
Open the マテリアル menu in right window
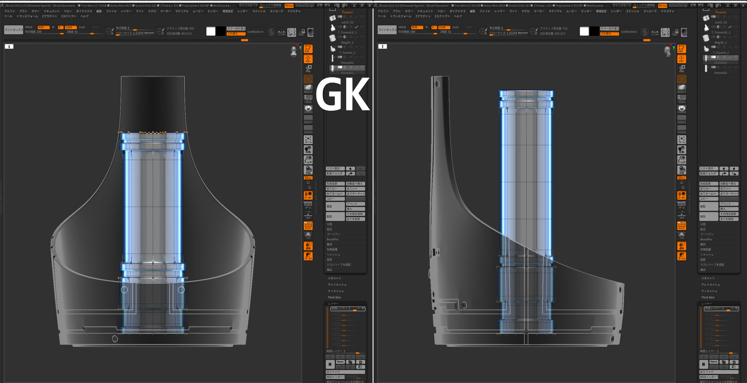click(x=555, y=11)
